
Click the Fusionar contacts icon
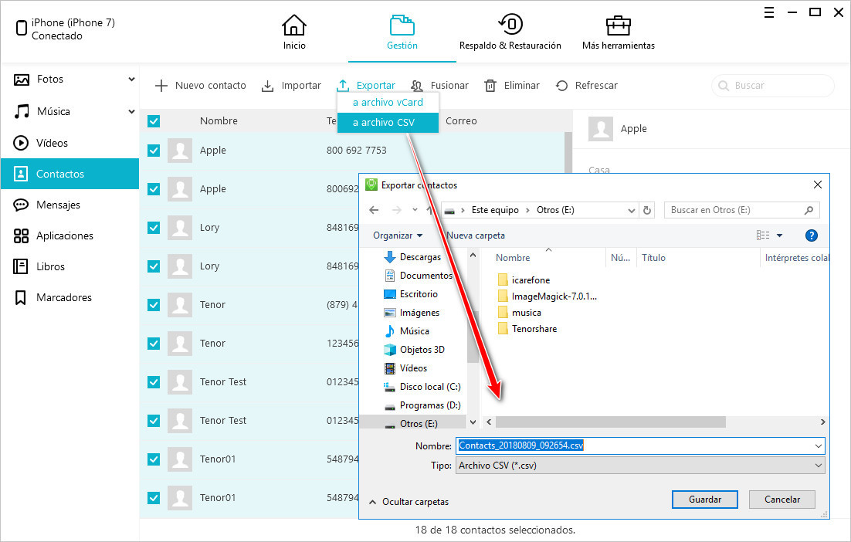[416, 86]
